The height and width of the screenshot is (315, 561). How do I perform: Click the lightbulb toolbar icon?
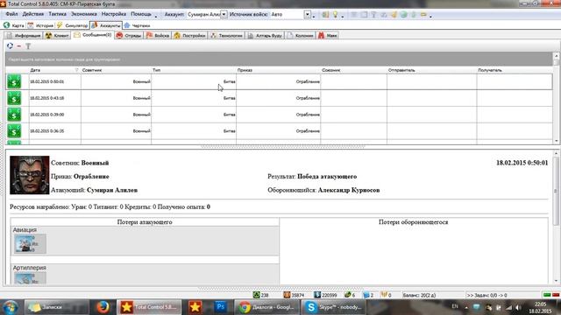pyautogui.click(x=335, y=14)
